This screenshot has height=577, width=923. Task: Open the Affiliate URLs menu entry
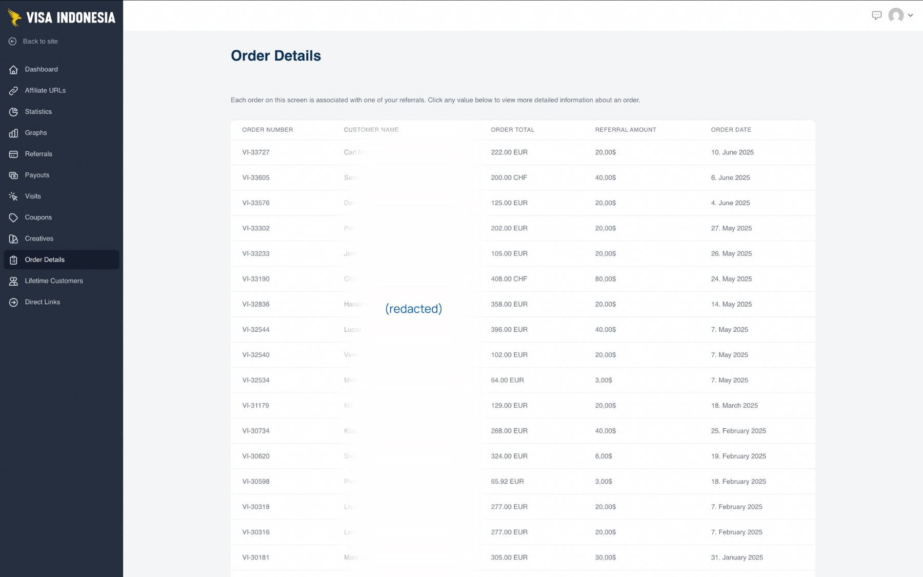(45, 90)
